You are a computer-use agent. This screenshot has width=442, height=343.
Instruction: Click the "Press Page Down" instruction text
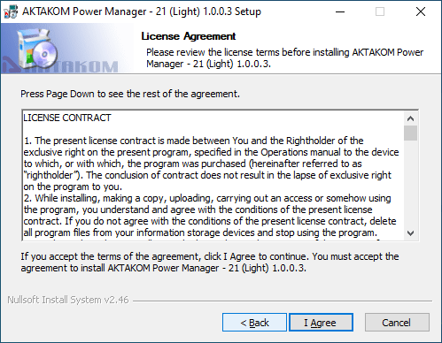tap(130, 94)
